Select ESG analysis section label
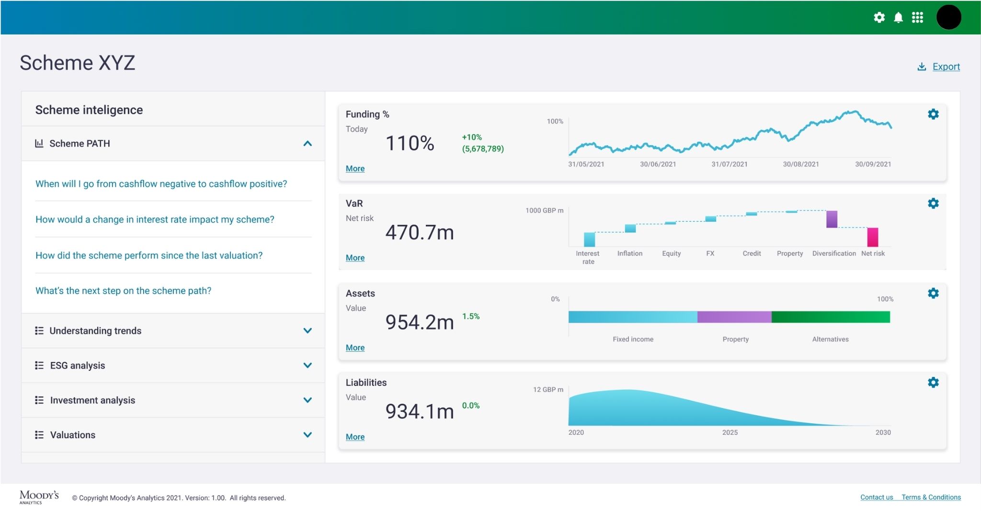 tap(78, 365)
